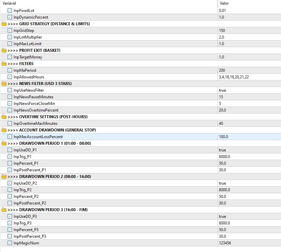Click the InpUseDD_P2 variable name
The height and width of the screenshot is (252, 281).
25,183
